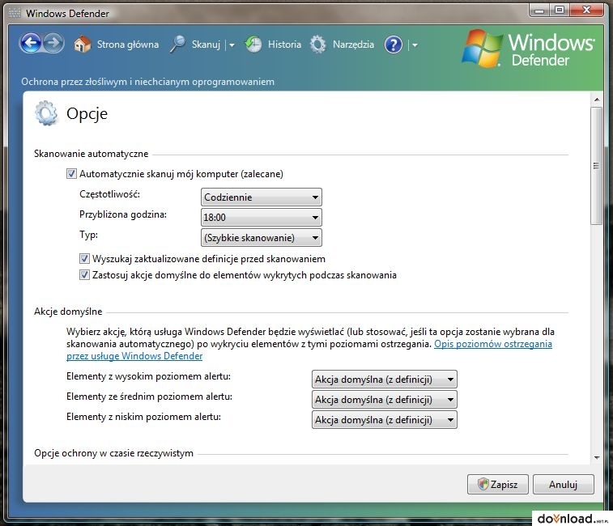Click the Anuluj button
Image resolution: width=613 pixels, height=526 pixels.
(564, 485)
